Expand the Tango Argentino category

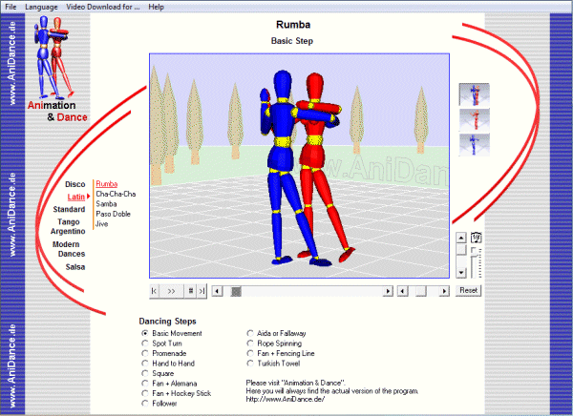click(67, 226)
